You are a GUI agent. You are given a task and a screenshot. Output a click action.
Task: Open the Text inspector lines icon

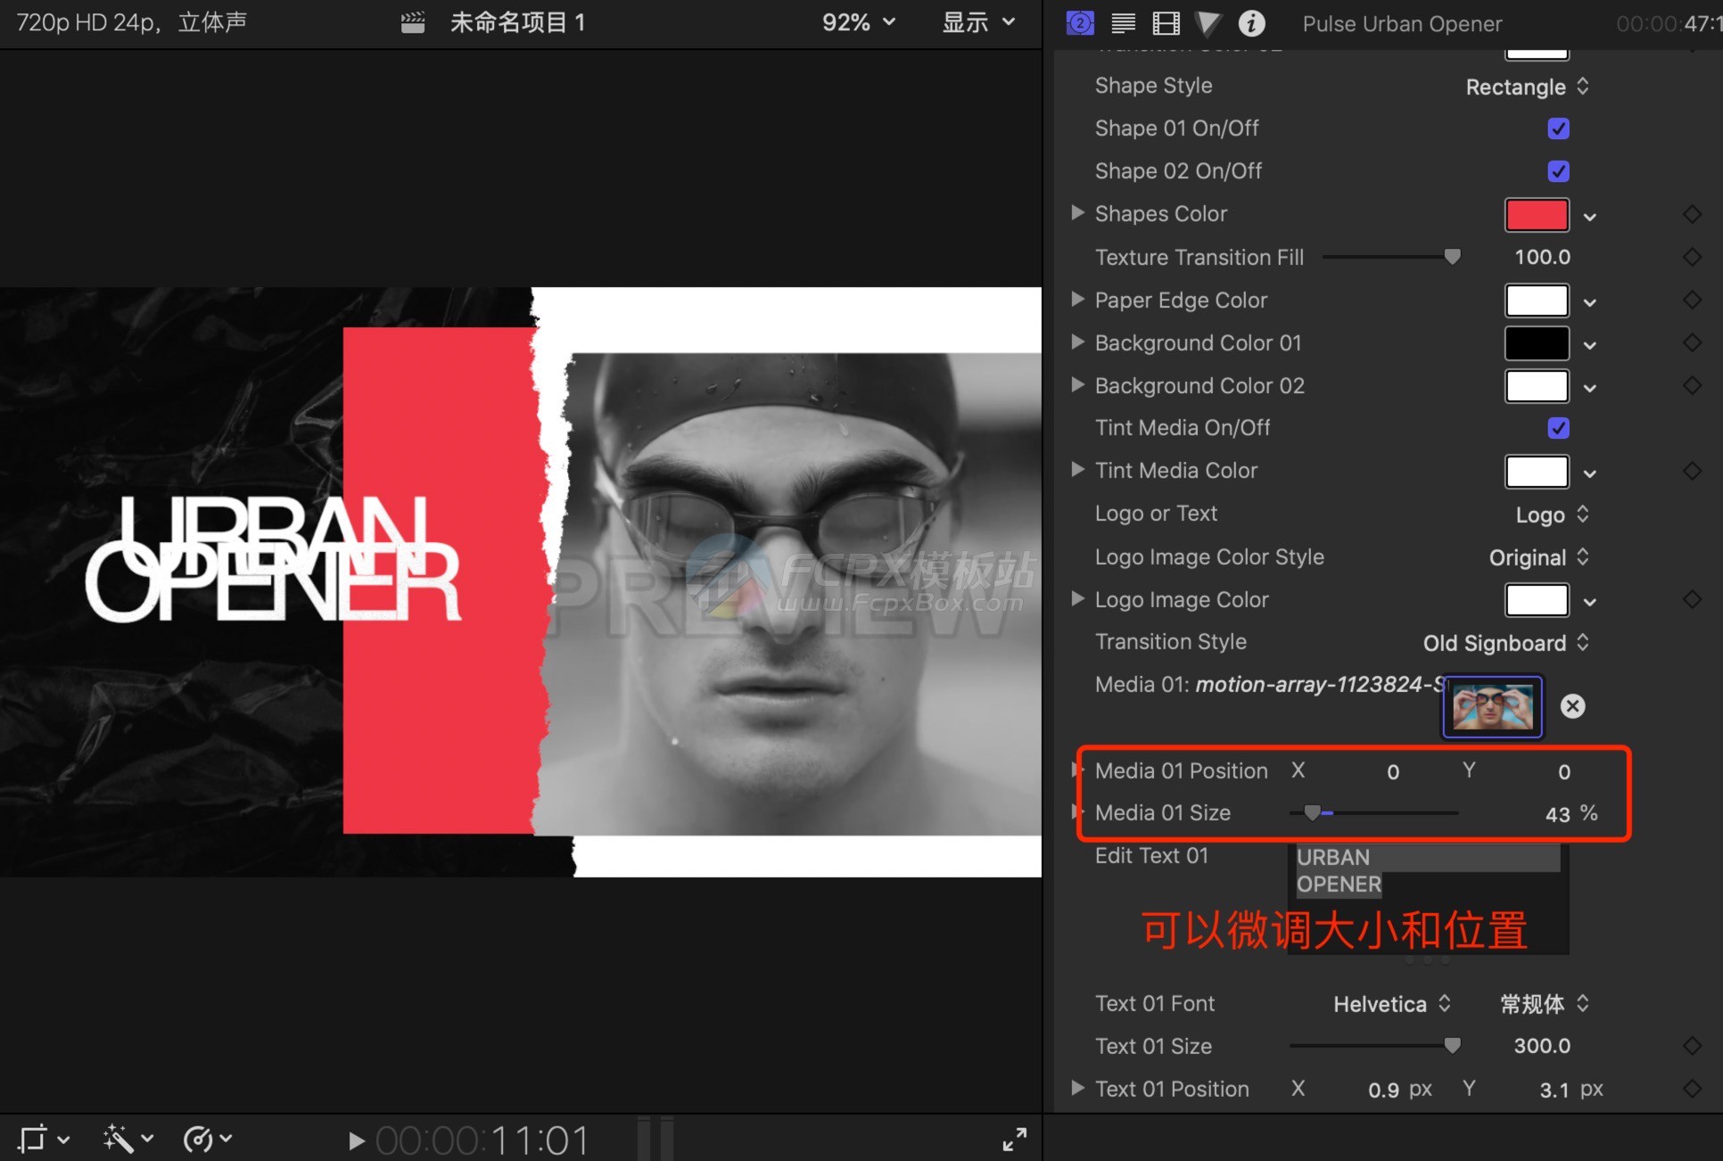click(x=1123, y=23)
